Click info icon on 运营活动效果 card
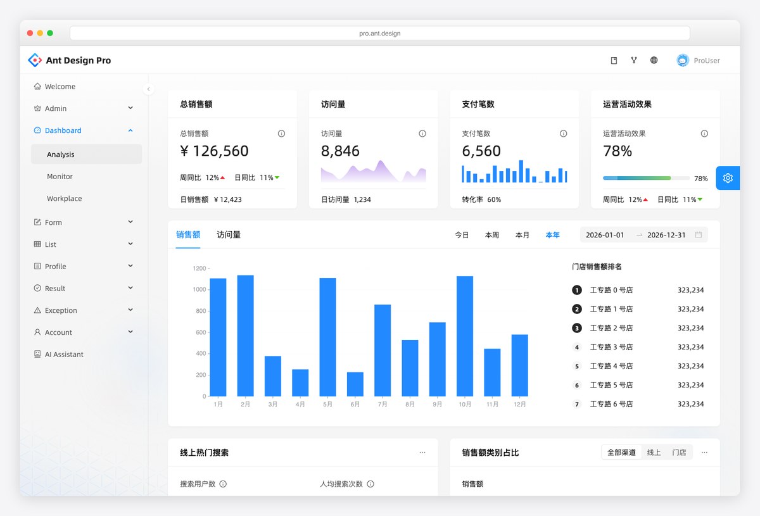 click(704, 134)
